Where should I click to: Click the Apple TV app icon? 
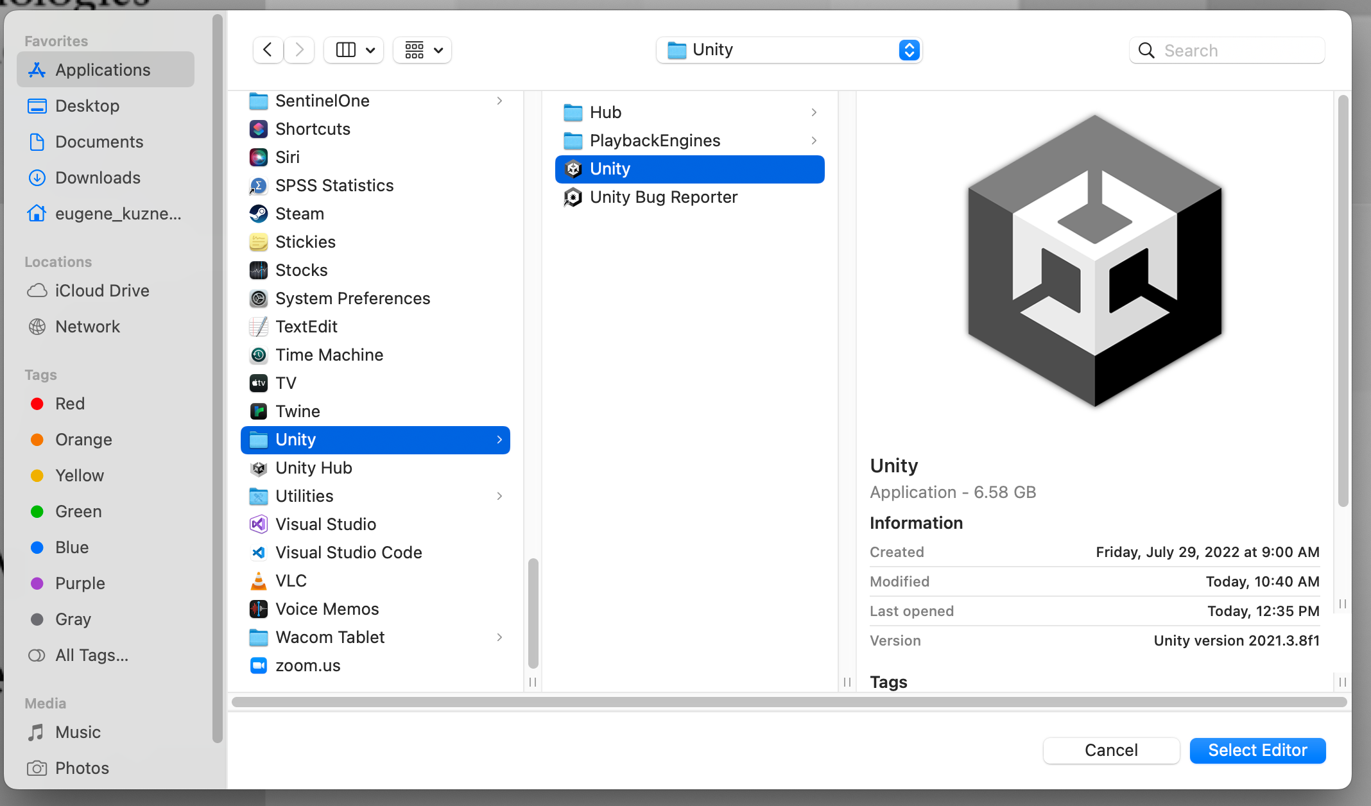tap(259, 383)
